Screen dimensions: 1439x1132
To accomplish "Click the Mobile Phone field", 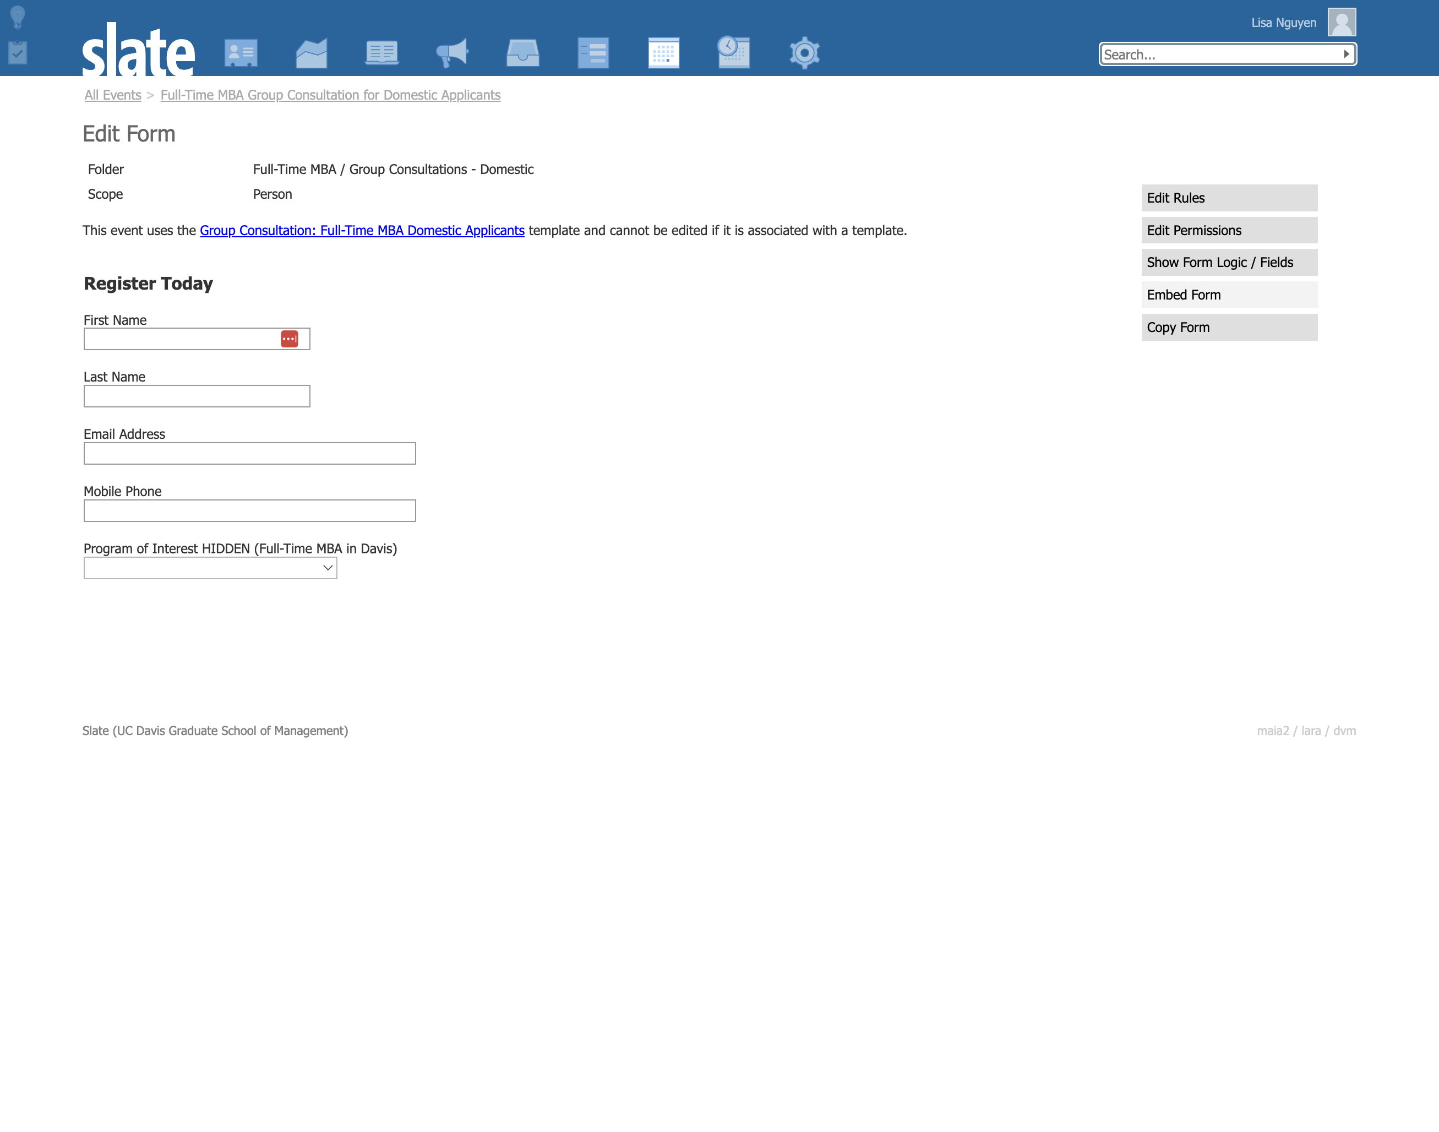I will (250, 511).
